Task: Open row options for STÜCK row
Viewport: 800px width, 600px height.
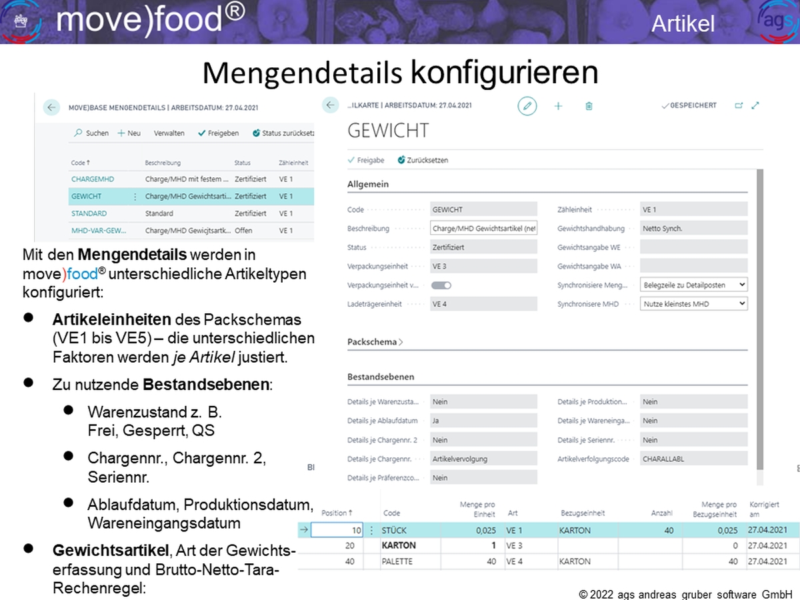Action: tap(371, 531)
